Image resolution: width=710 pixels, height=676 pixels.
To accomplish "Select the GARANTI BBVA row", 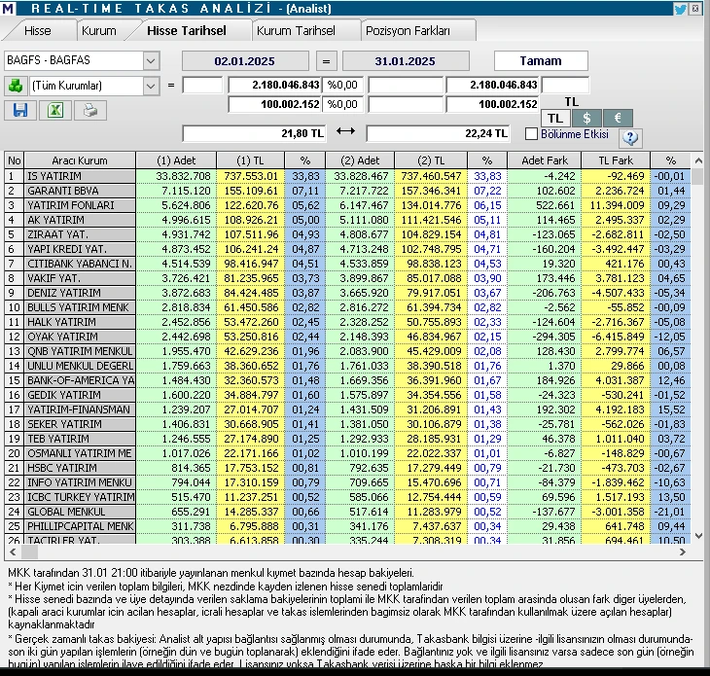I will point(347,191).
